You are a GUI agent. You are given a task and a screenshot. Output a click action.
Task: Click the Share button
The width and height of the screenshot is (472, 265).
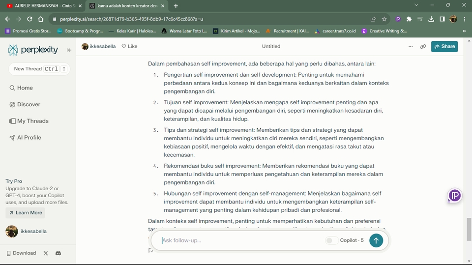444,46
